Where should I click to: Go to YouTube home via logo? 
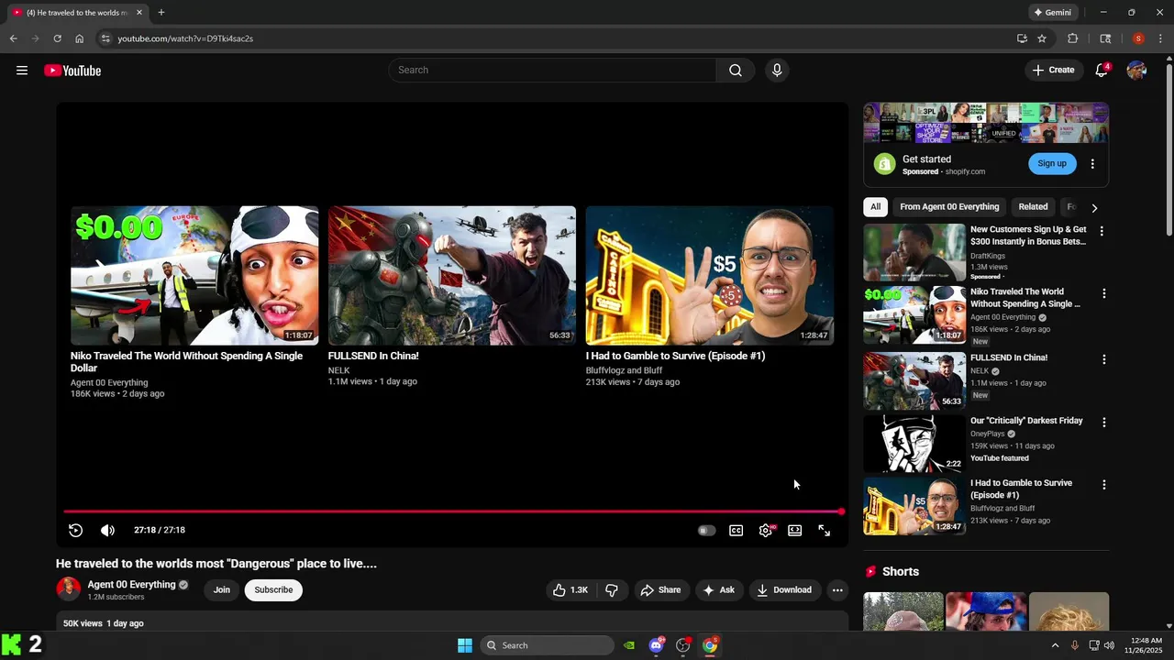(x=72, y=71)
